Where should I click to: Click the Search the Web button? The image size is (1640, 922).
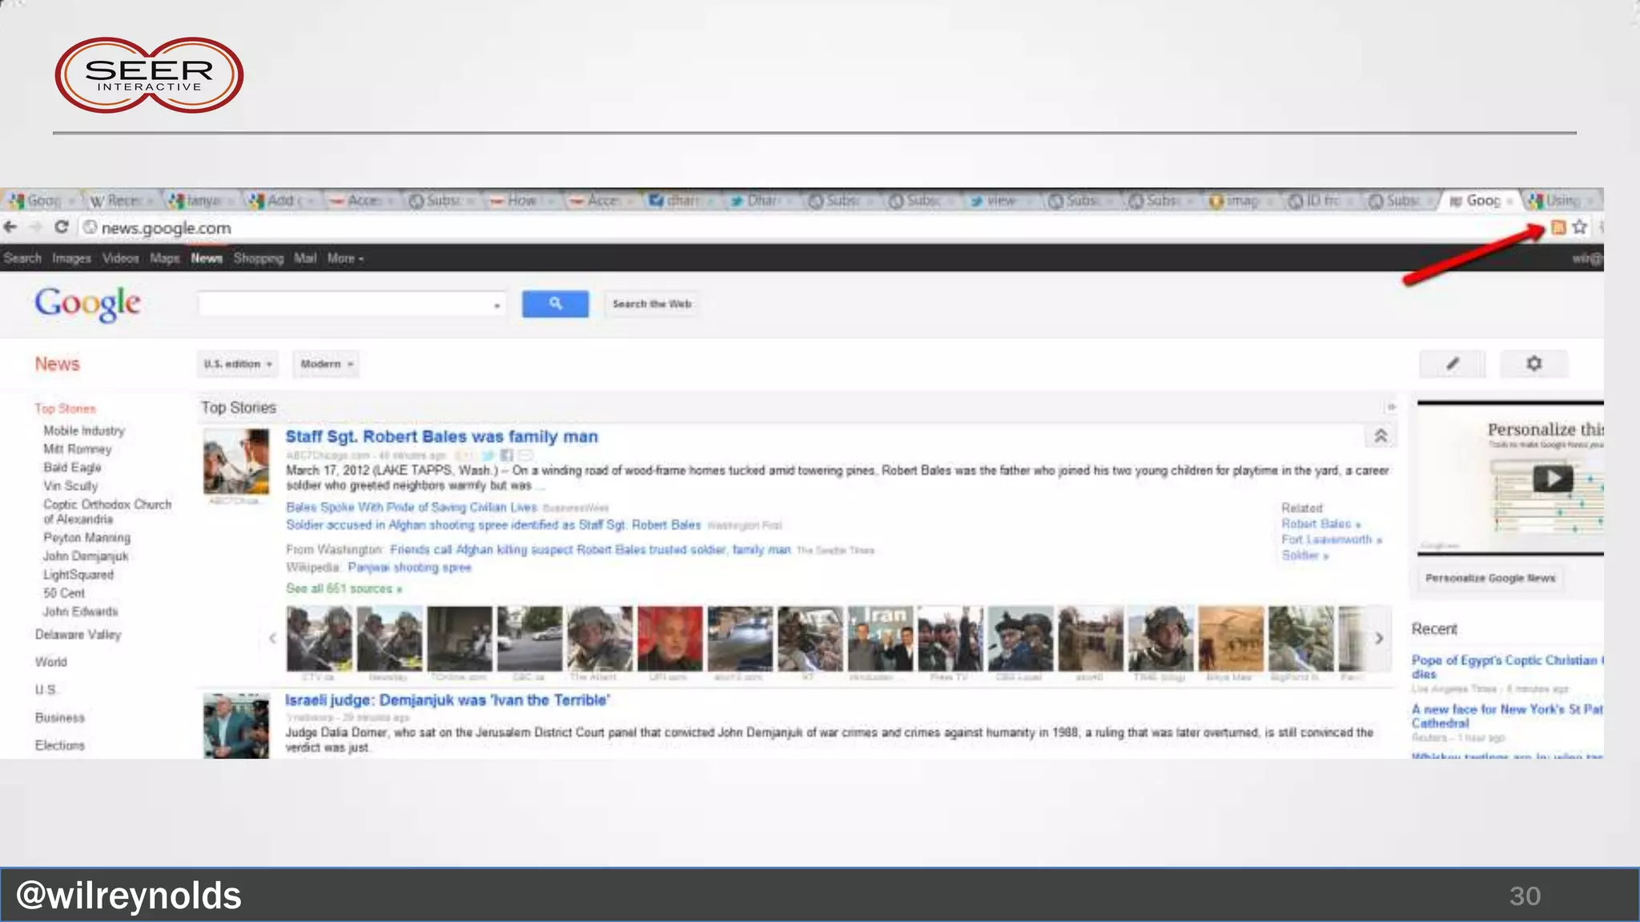pyautogui.click(x=652, y=304)
